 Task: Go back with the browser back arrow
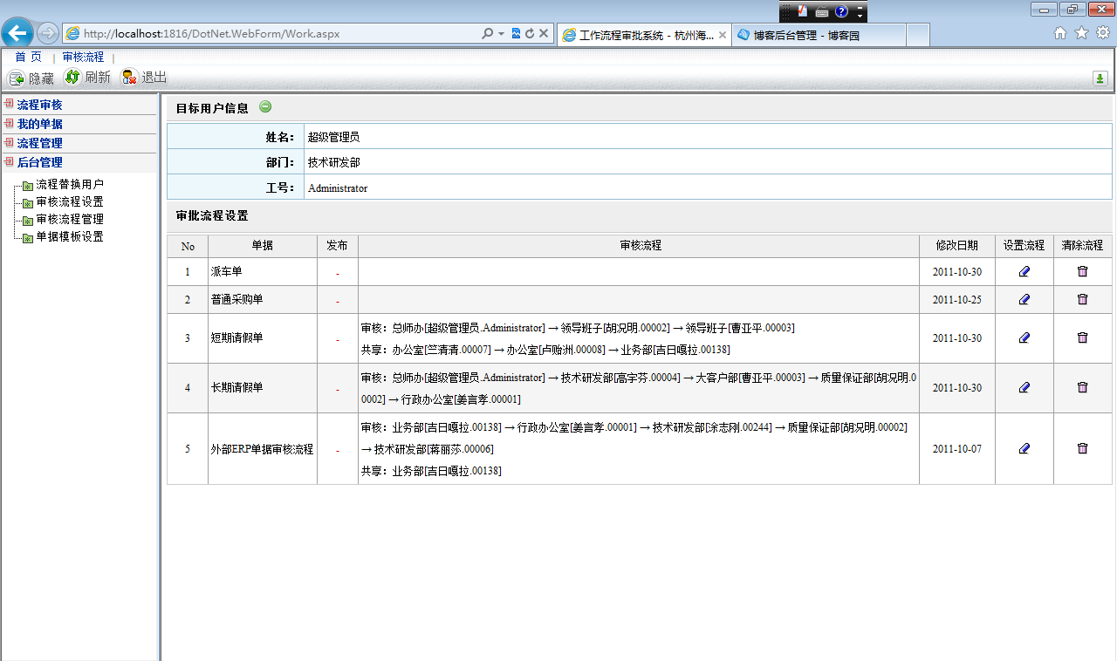(x=17, y=33)
